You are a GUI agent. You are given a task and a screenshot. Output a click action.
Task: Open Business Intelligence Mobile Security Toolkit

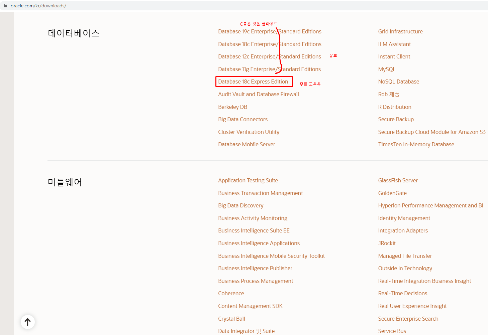(271, 256)
